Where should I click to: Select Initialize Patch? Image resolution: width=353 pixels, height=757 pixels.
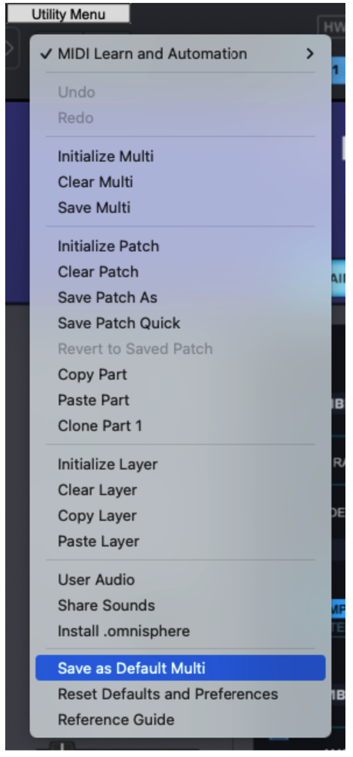tap(108, 246)
